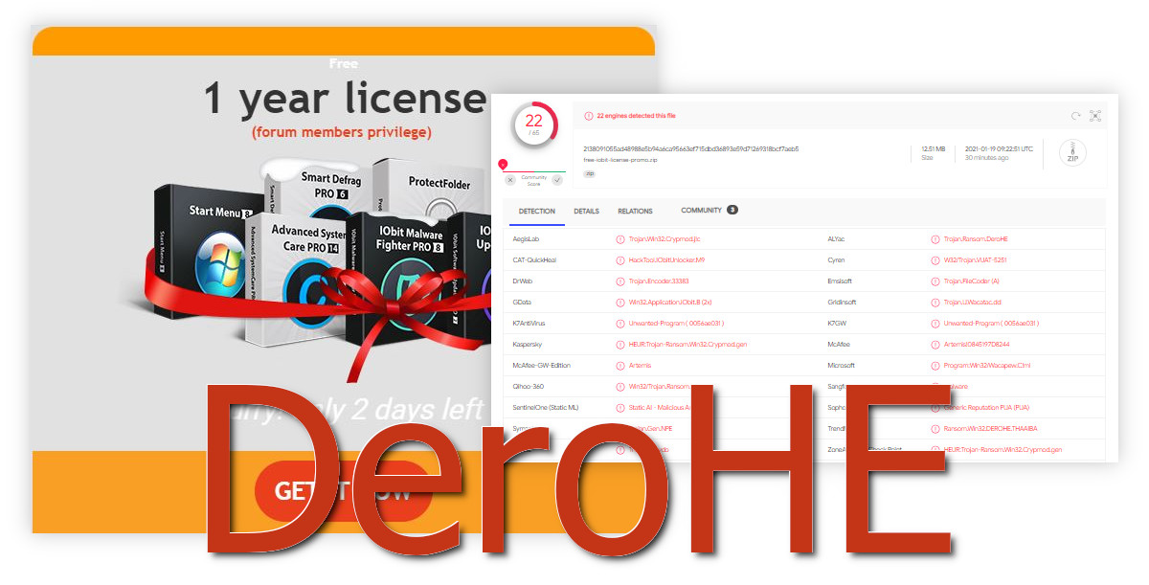
Task: Click the alert icon beside Trojan.Win32.Crypmod.j!c
Action: (x=620, y=238)
